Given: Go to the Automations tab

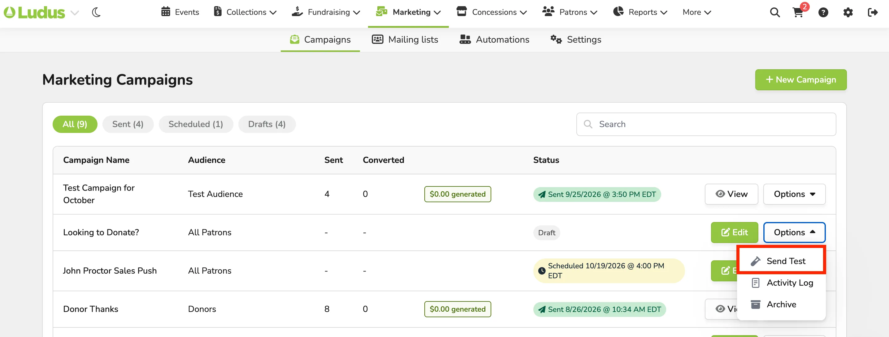Looking at the screenshot, I should [x=494, y=40].
